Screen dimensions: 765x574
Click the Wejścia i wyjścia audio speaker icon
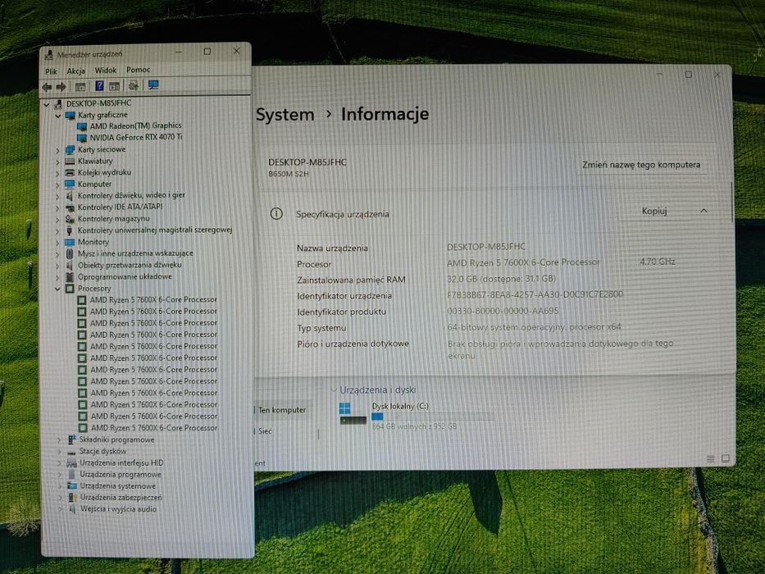73,509
